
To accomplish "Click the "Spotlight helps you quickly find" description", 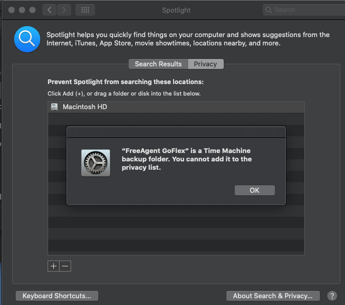I will click(x=188, y=39).
